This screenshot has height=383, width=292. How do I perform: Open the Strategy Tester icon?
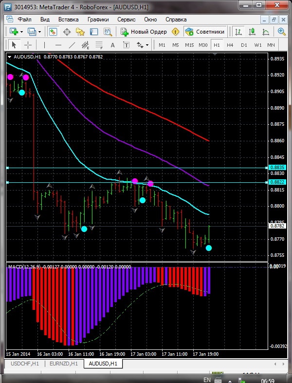coord(108,32)
